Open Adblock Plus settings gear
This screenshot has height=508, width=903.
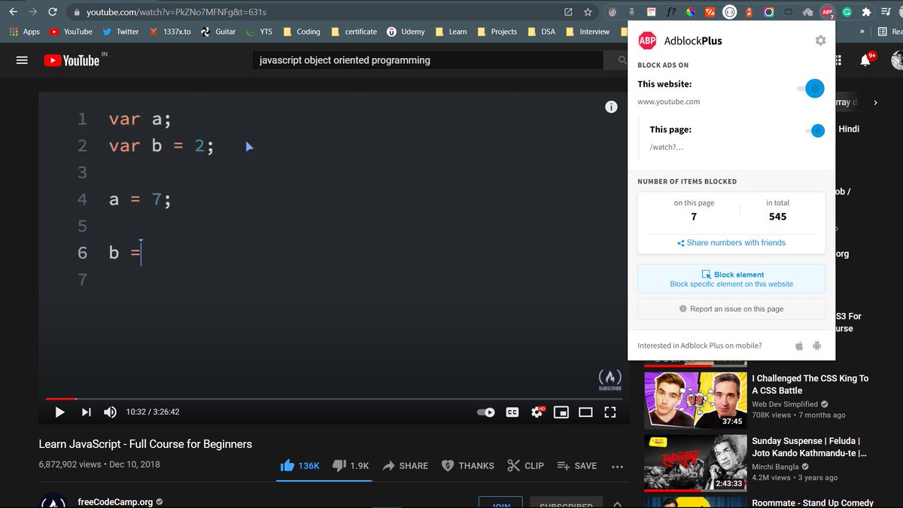point(820,41)
